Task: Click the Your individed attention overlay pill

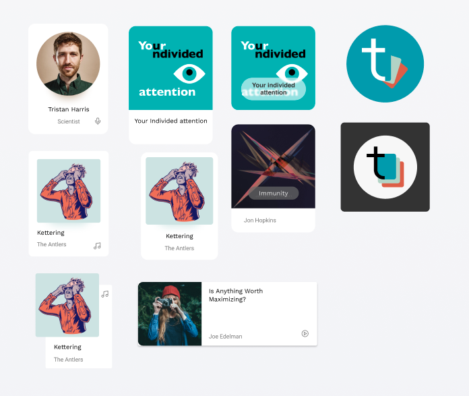Action: 274,88
